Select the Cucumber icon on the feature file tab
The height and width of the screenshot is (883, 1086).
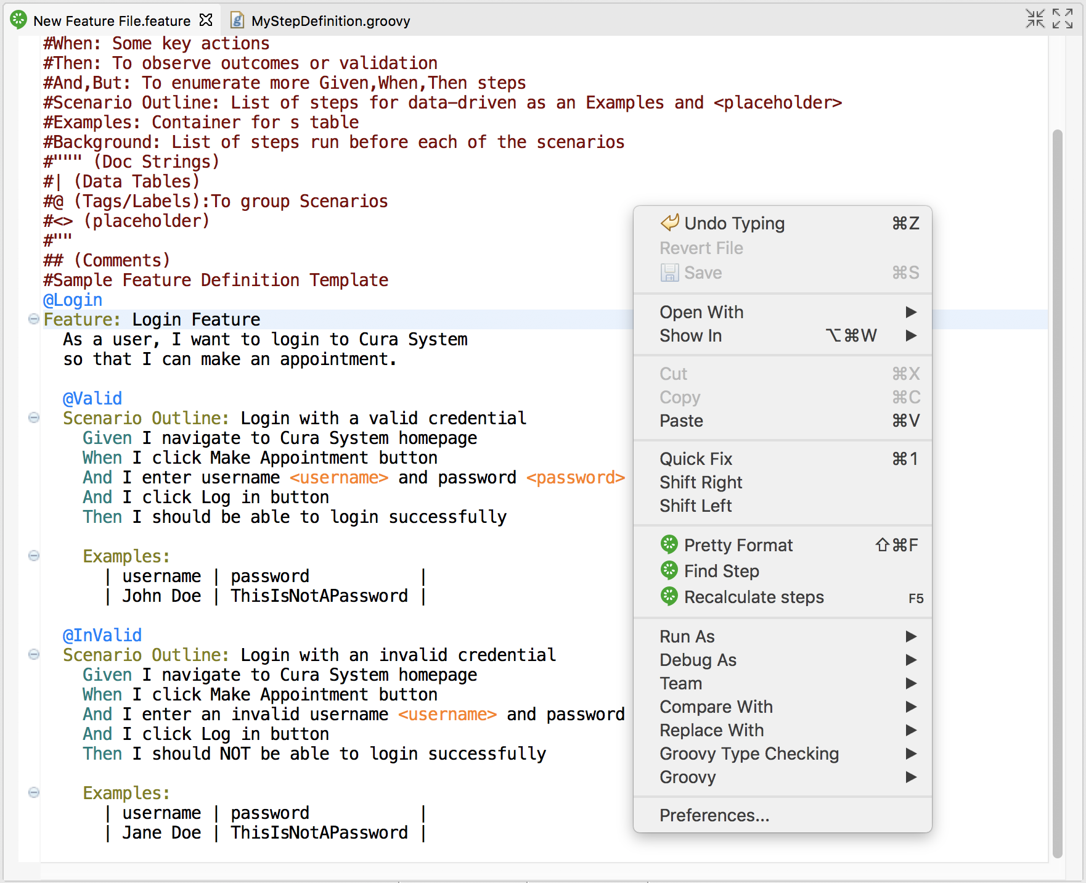(x=18, y=20)
